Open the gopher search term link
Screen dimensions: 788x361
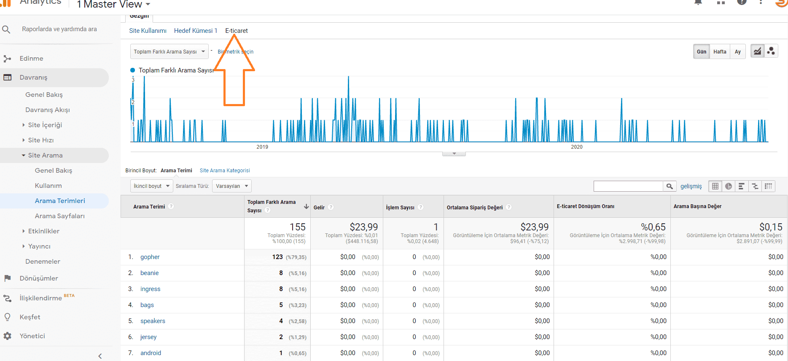click(150, 257)
